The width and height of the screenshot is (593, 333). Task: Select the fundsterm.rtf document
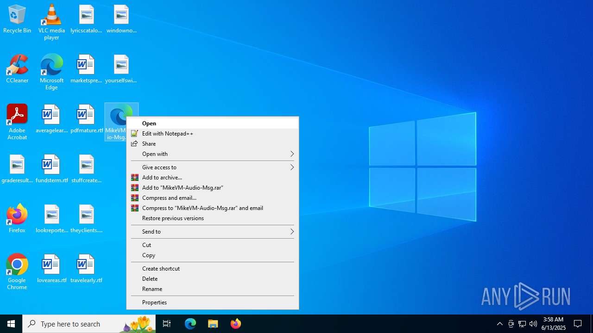51,169
